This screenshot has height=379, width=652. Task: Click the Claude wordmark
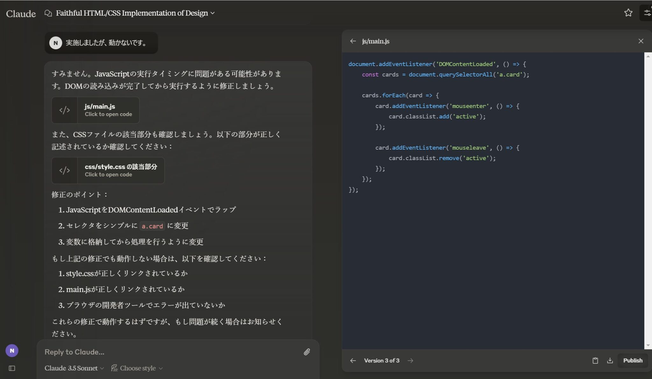pyautogui.click(x=20, y=13)
